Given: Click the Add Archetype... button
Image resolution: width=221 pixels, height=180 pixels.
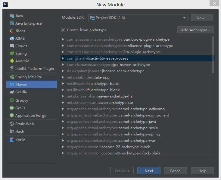Looking at the screenshot, I should click(x=195, y=30).
